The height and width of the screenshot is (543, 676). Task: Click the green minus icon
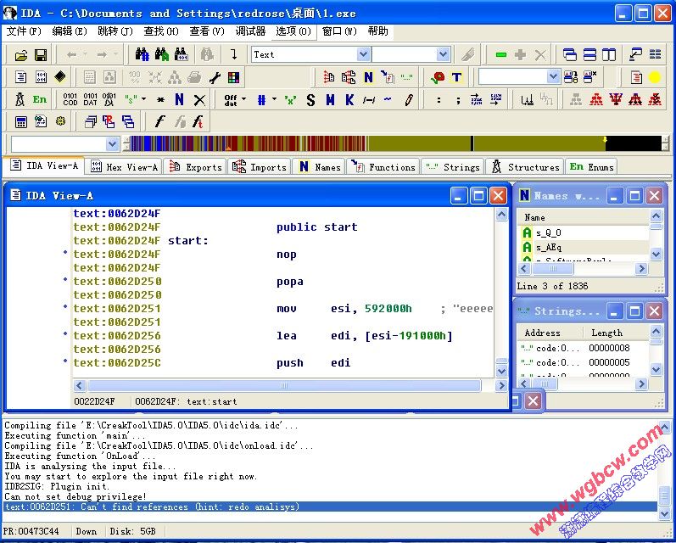(x=500, y=55)
